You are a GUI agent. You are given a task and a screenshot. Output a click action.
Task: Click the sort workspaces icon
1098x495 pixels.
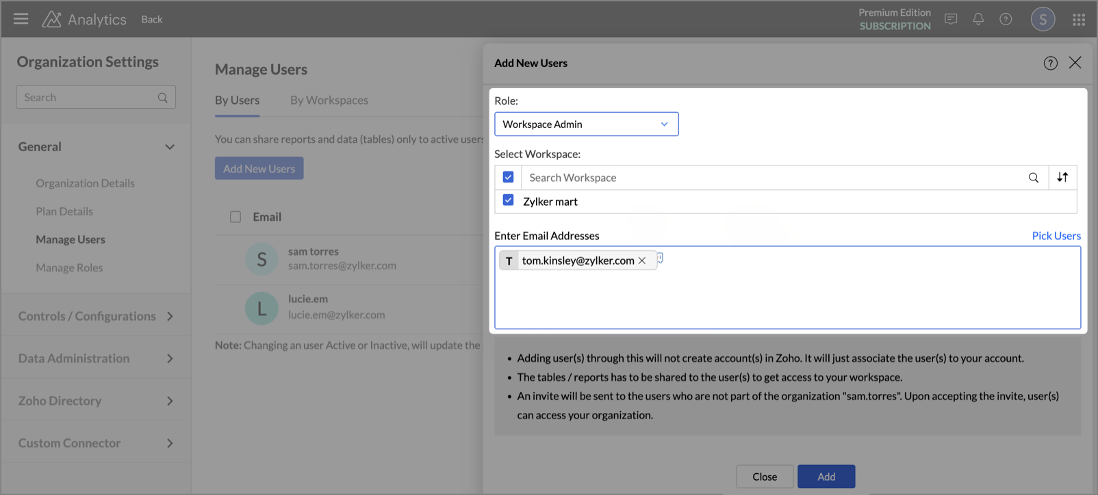1062,177
